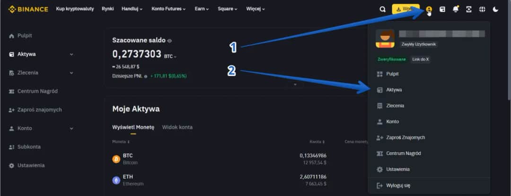The image size is (511, 196).
Task: Click the search magnifier icon
Action: [x=383, y=9]
